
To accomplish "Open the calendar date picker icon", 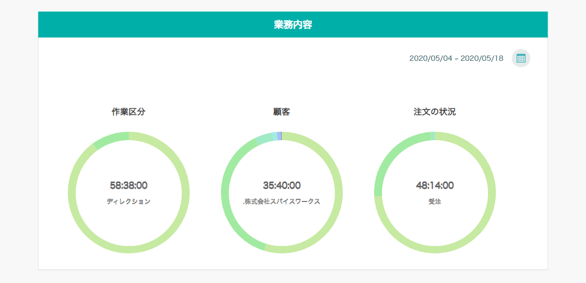I will [521, 58].
